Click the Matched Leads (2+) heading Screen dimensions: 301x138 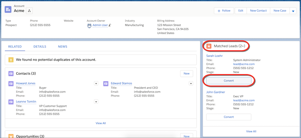tap(229, 46)
